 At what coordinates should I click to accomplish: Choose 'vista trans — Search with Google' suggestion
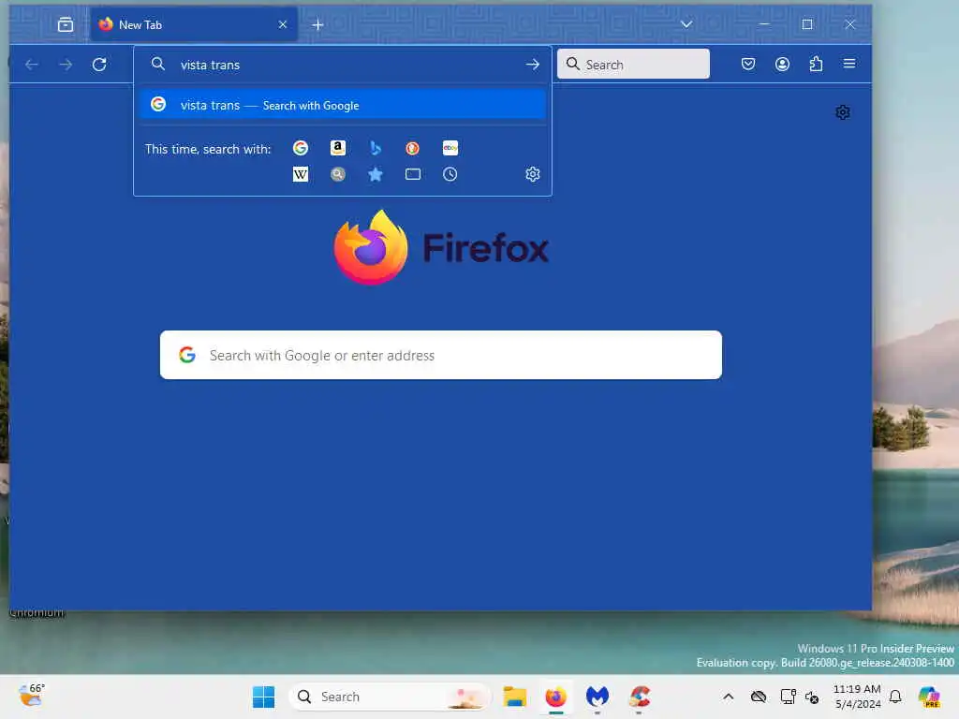point(343,105)
